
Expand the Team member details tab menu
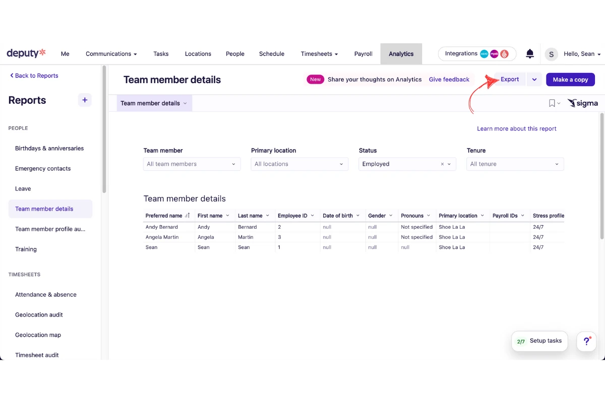pos(185,103)
